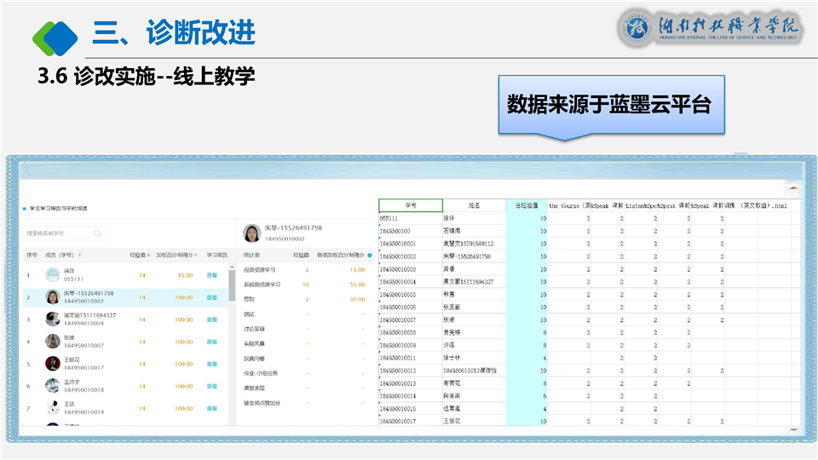818x460 pixels.
Task: Click the scroll-up arrow at spreadsheet top right
Action: pyautogui.click(x=794, y=189)
